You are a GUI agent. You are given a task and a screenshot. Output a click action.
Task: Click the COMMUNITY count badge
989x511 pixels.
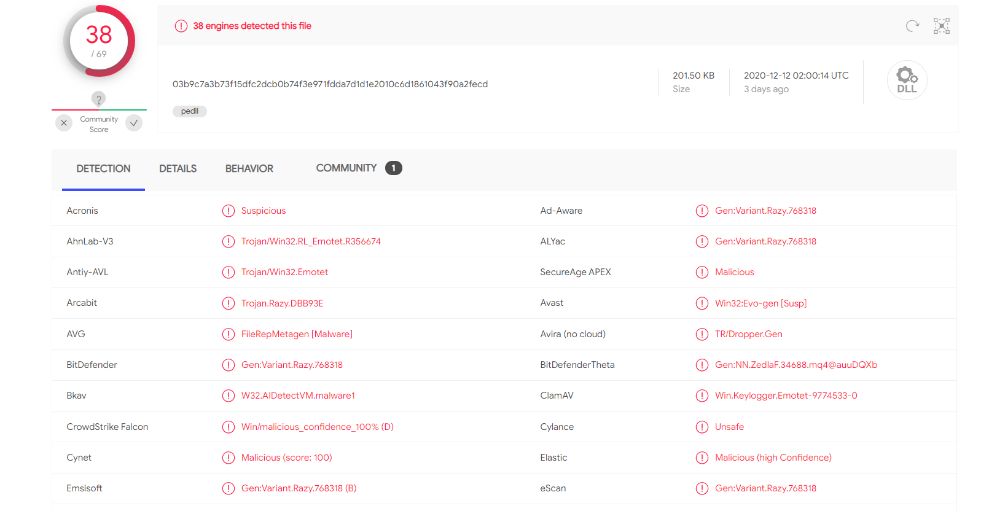394,168
